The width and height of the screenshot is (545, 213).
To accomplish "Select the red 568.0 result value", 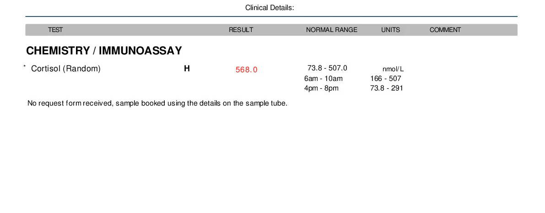I will coord(246,70).
